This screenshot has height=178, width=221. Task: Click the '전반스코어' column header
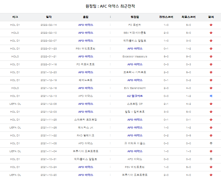point(166,17)
